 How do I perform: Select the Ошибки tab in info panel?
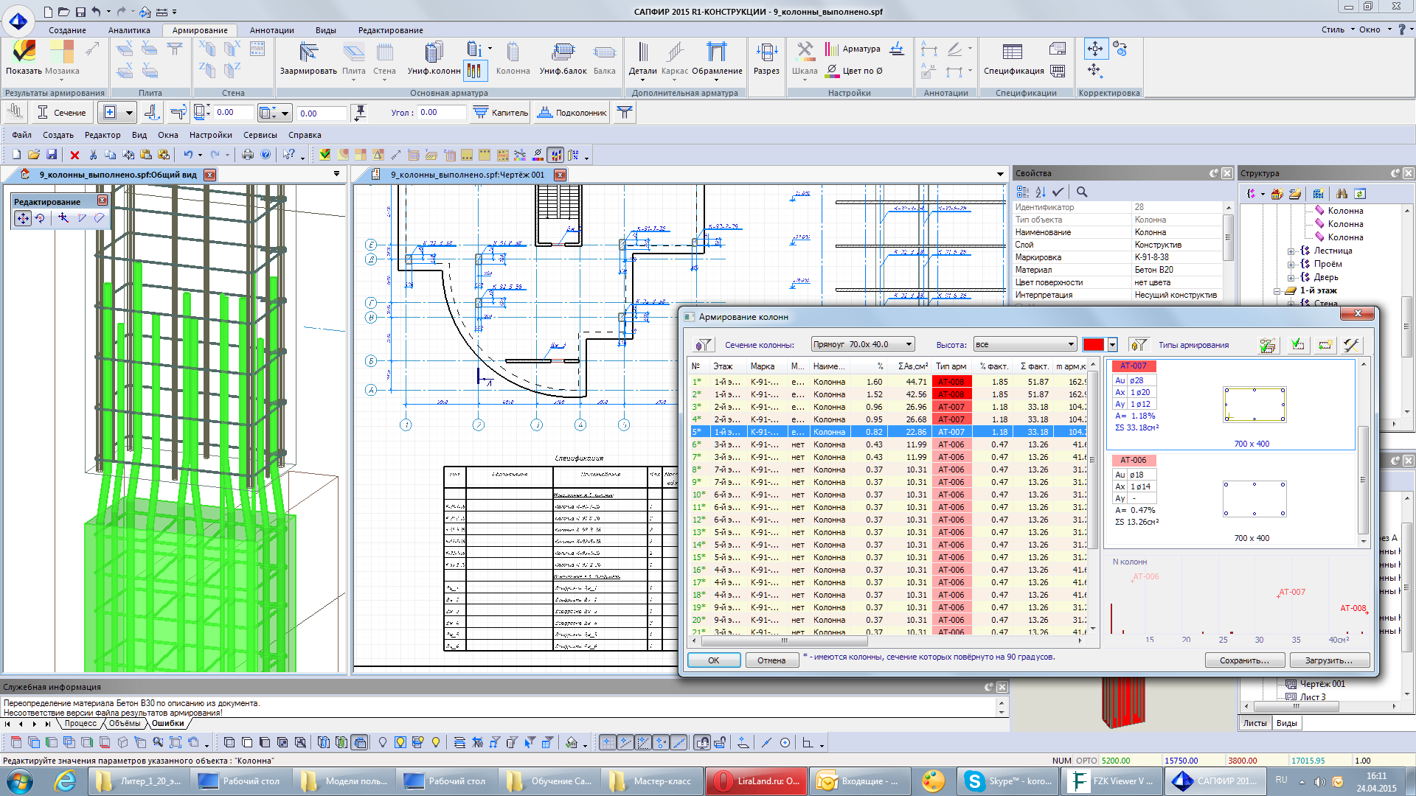[167, 724]
